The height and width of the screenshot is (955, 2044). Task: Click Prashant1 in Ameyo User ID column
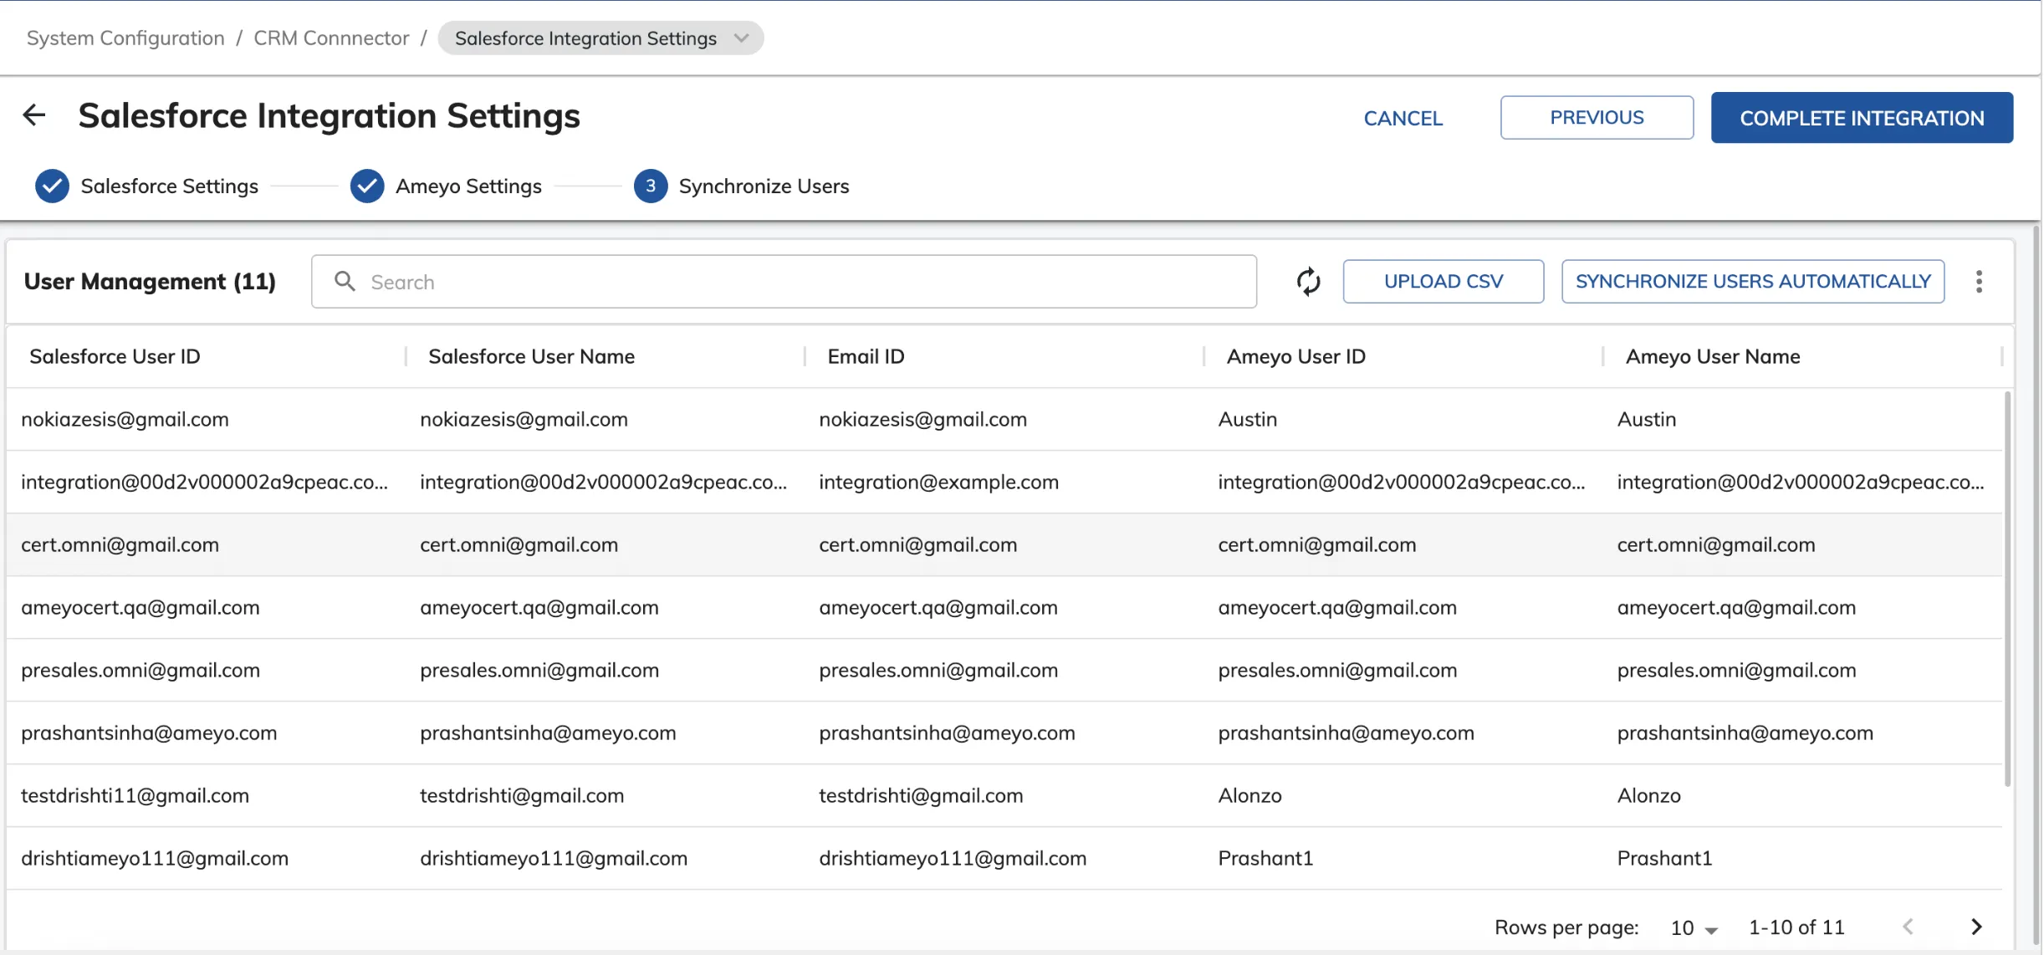coord(1265,859)
